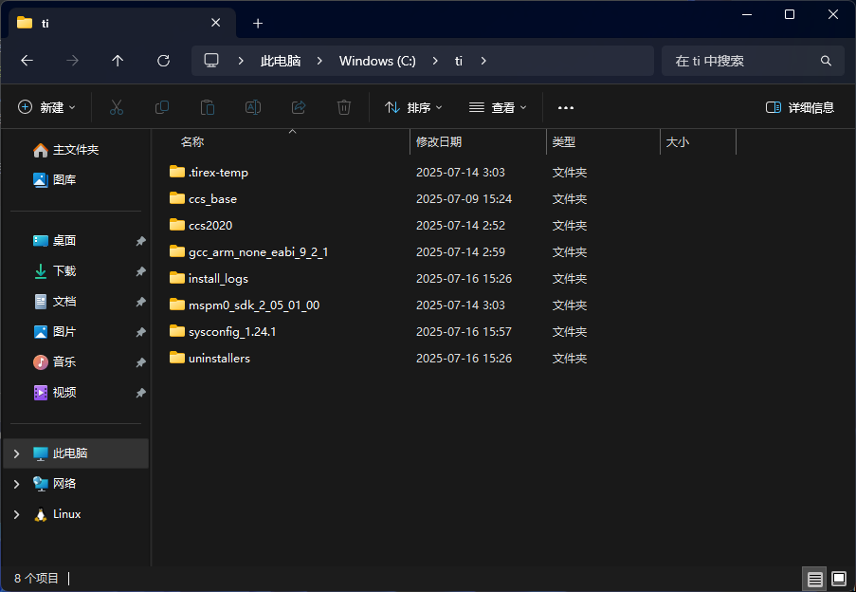This screenshot has height=592, width=856.
Task: Select the ccs2020 folder
Action: (x=210, y=226)
